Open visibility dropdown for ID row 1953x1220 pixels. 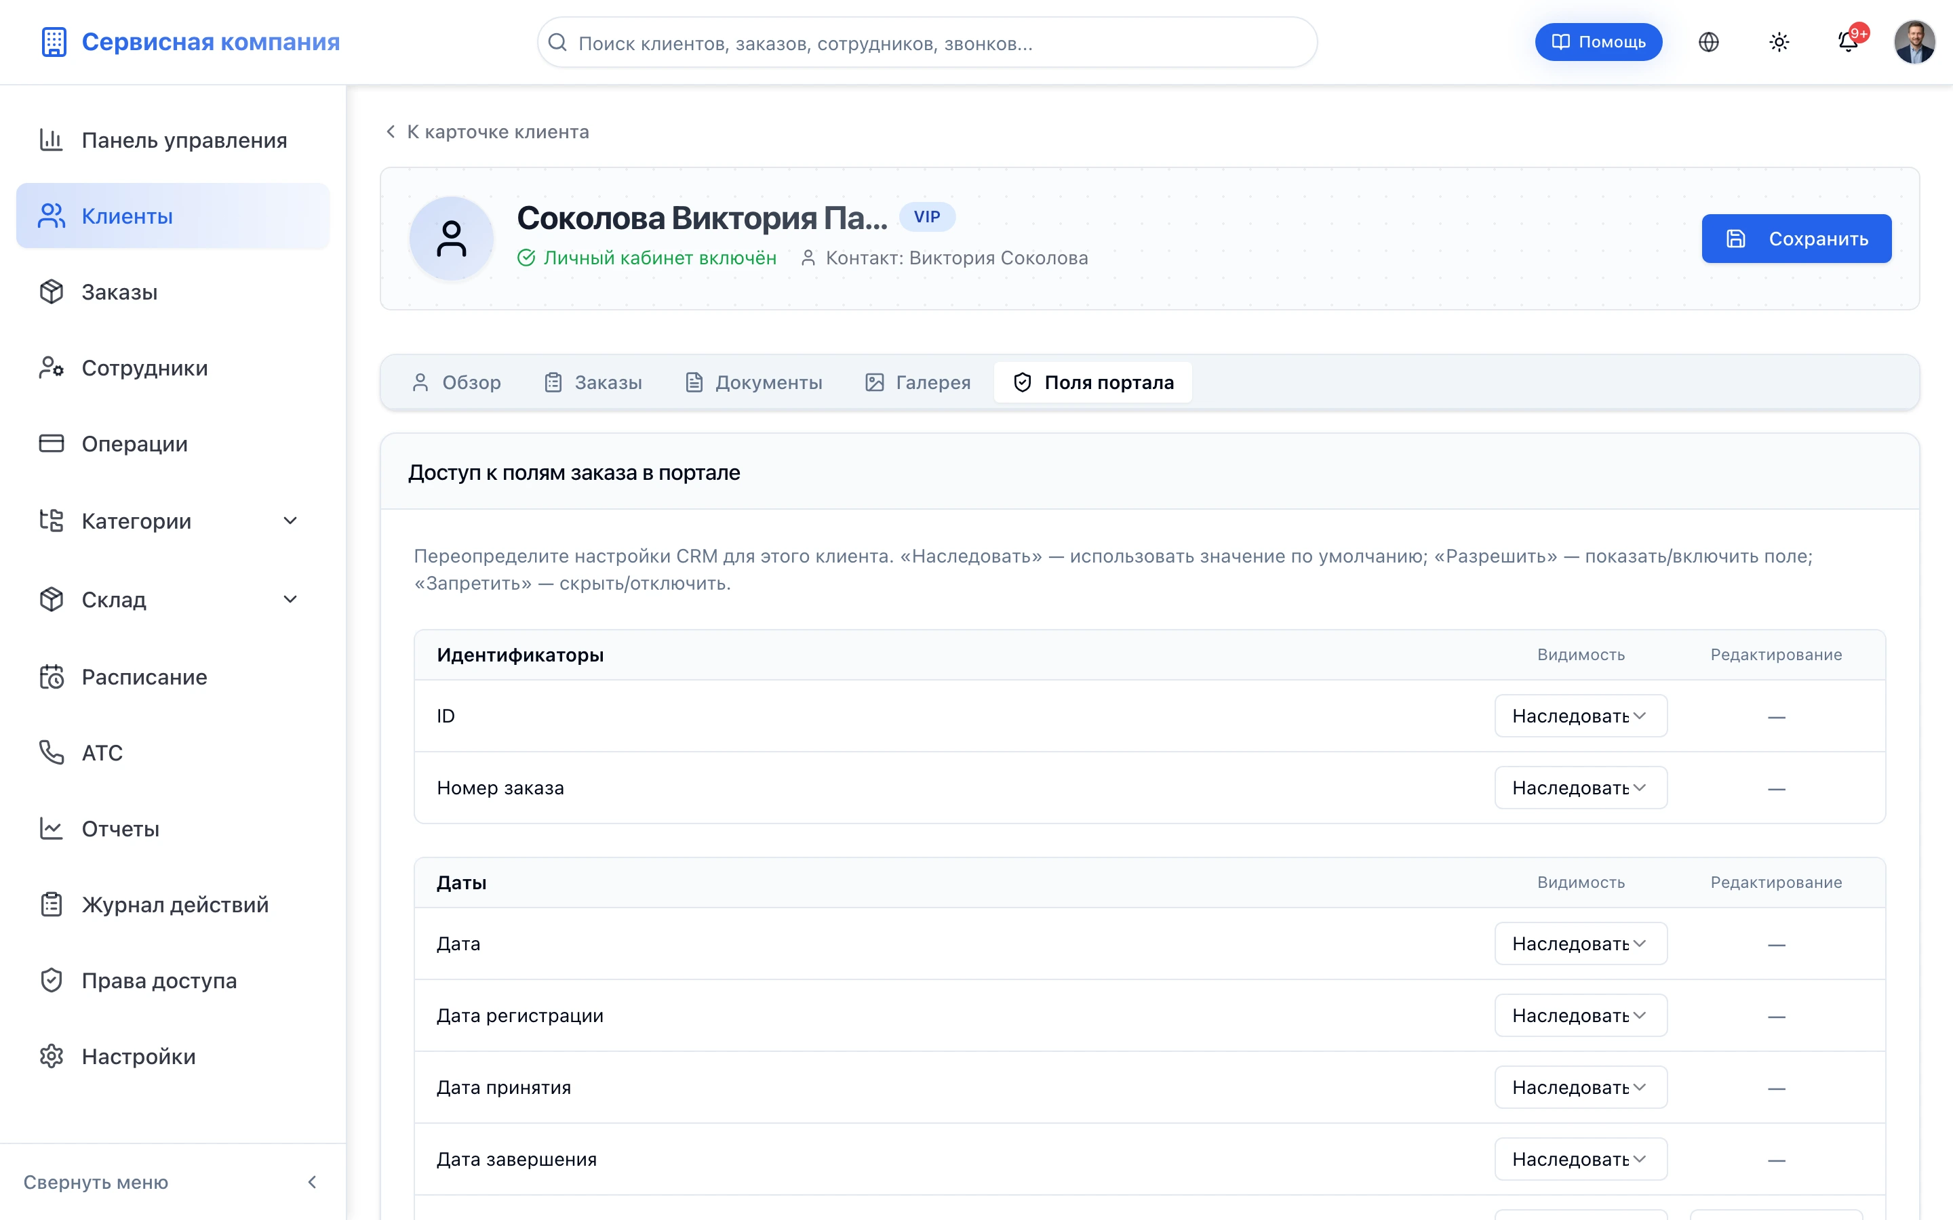pos(1580,716)
